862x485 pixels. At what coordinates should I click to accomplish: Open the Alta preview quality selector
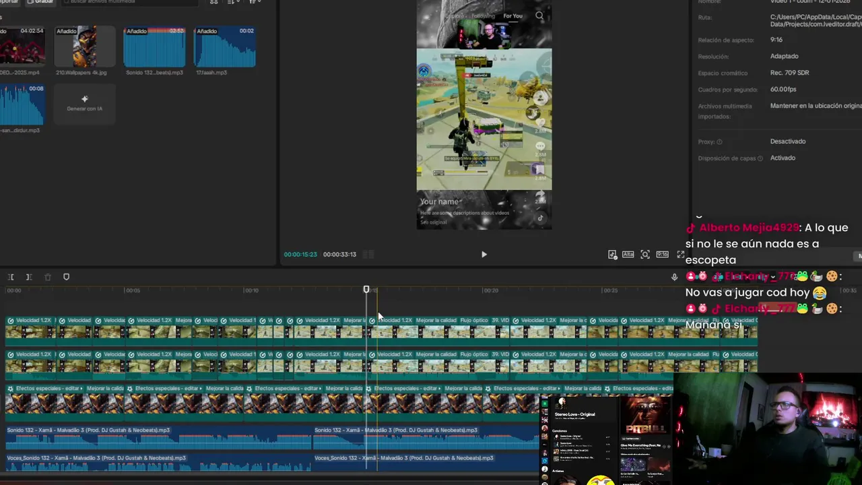628,255
